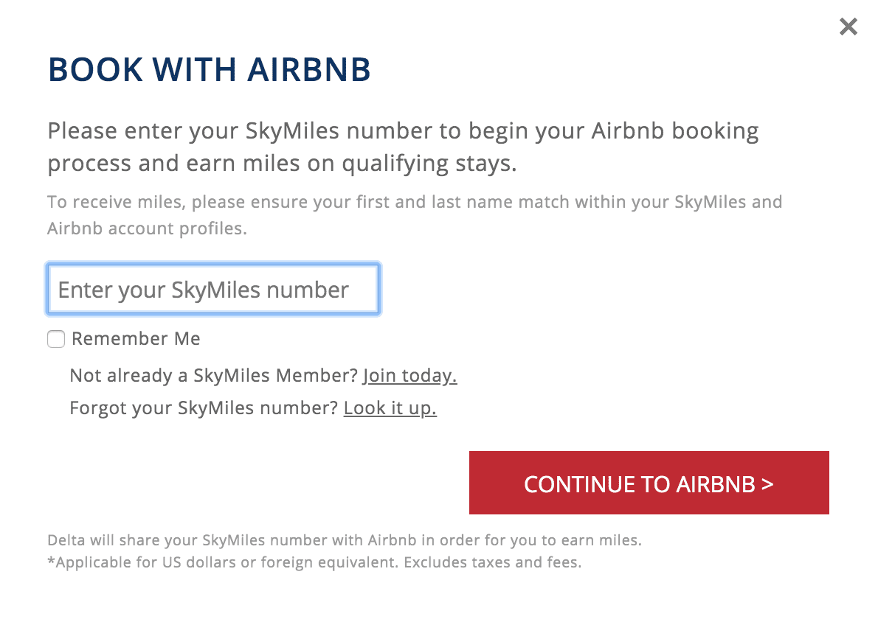Click the X in the top right corner

click(x=848, y=27)
